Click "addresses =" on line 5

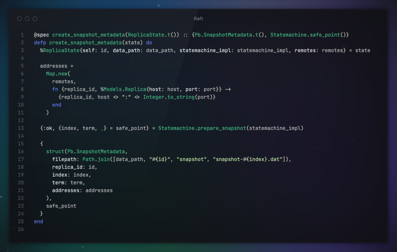pos(57,66)
